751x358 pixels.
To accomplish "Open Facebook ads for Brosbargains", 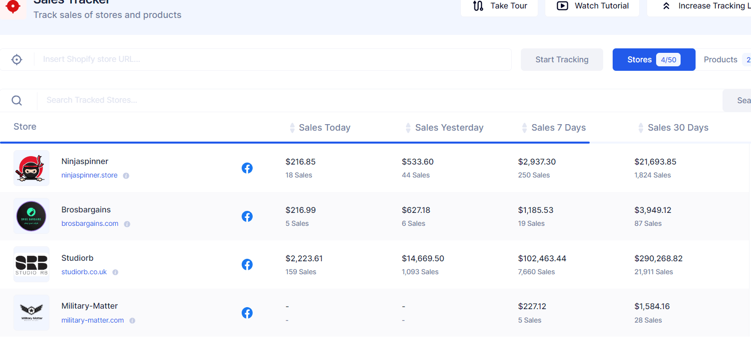I will tap(247, 216).
